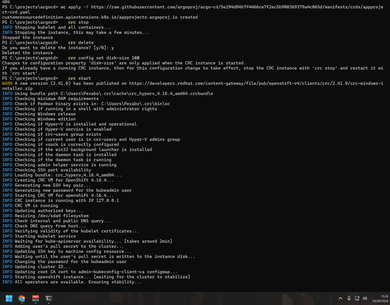Viewport: 390px width, 305px height.
Task: Click 'Check DNS query from host...' line
Action: click(x=44, y=226)
